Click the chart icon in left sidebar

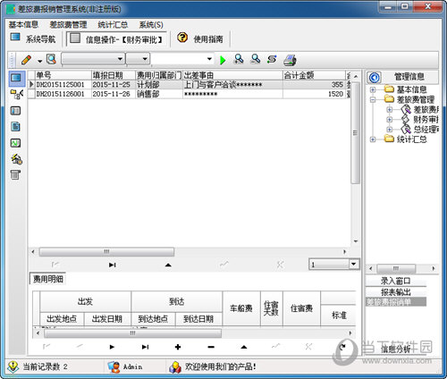tap(15, 143)
